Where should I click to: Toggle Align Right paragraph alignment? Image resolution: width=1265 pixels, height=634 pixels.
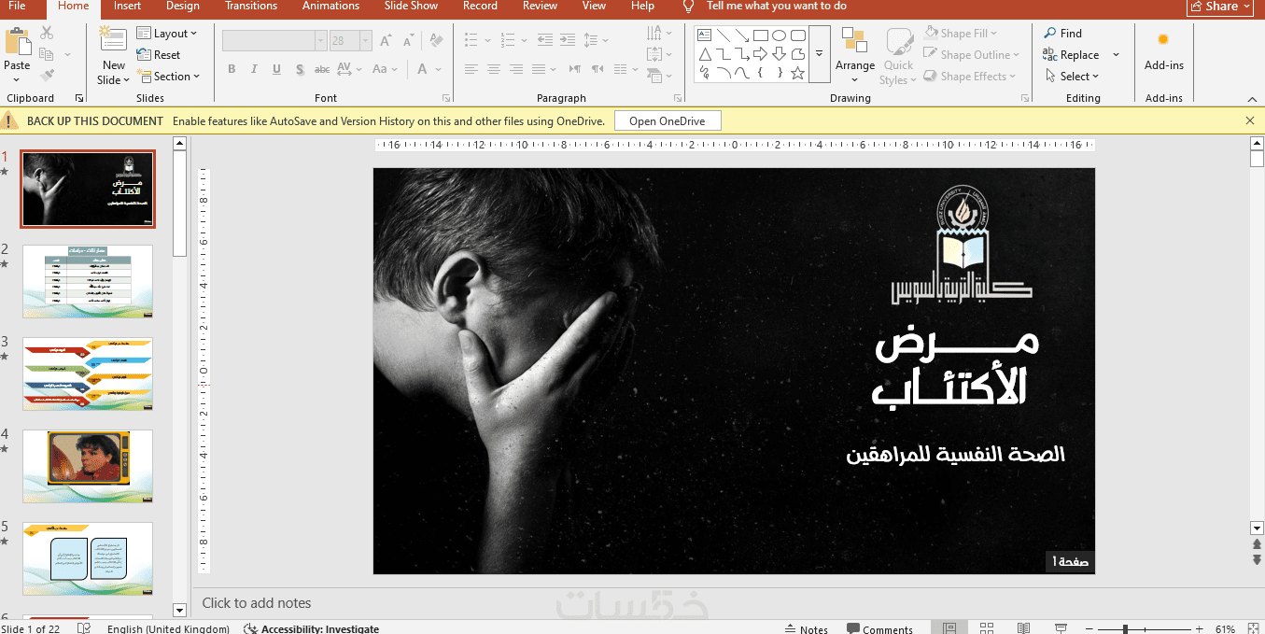pyautogui.click(x=515, y=69)
